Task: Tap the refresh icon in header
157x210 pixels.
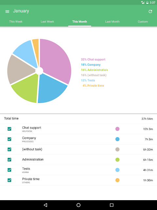Action: tap(150, 11)
